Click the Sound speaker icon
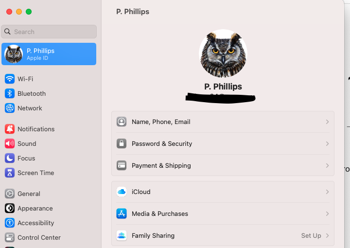Screen dimensions: 350x248 [x=10, y=143]
